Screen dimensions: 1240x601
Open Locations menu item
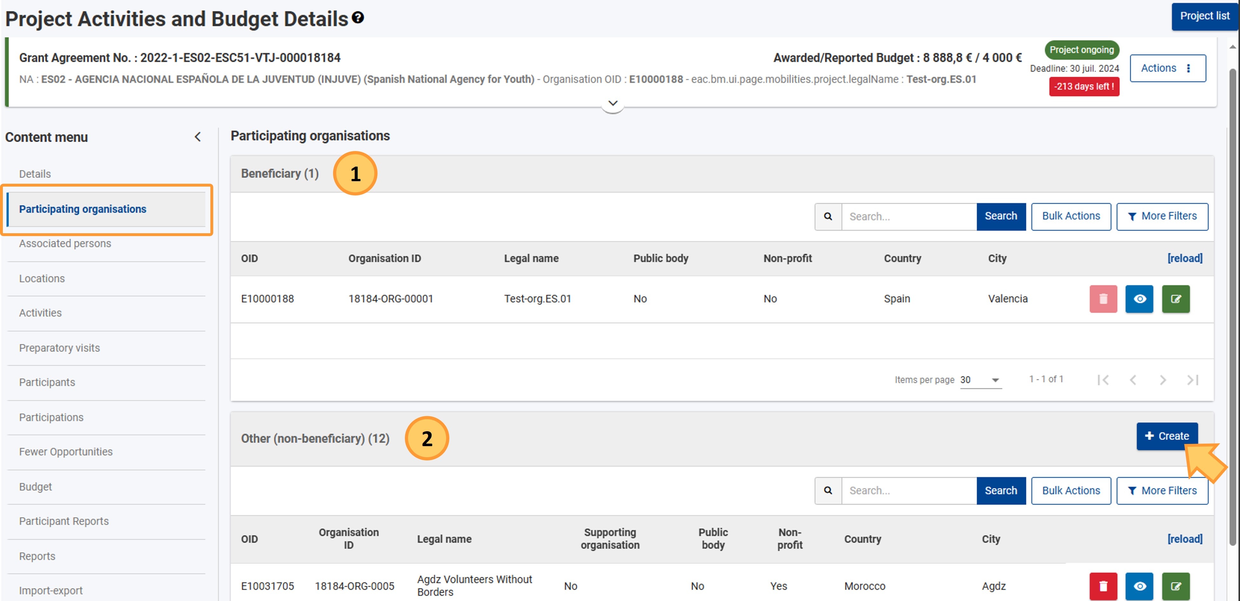[42, 278]
